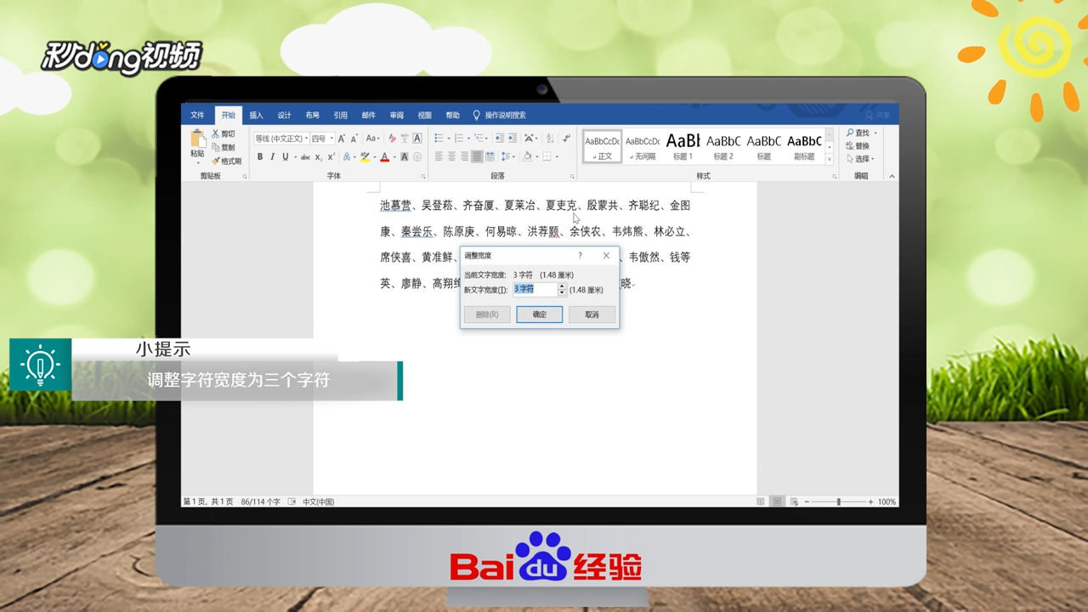This screenshot has width=1088, height=612.
Task: Decrease font size with the smaller A icon
Action: [354, 139]
